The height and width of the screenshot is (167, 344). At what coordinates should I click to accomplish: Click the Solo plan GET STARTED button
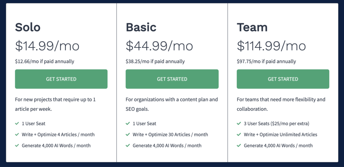tap(61, 79)
